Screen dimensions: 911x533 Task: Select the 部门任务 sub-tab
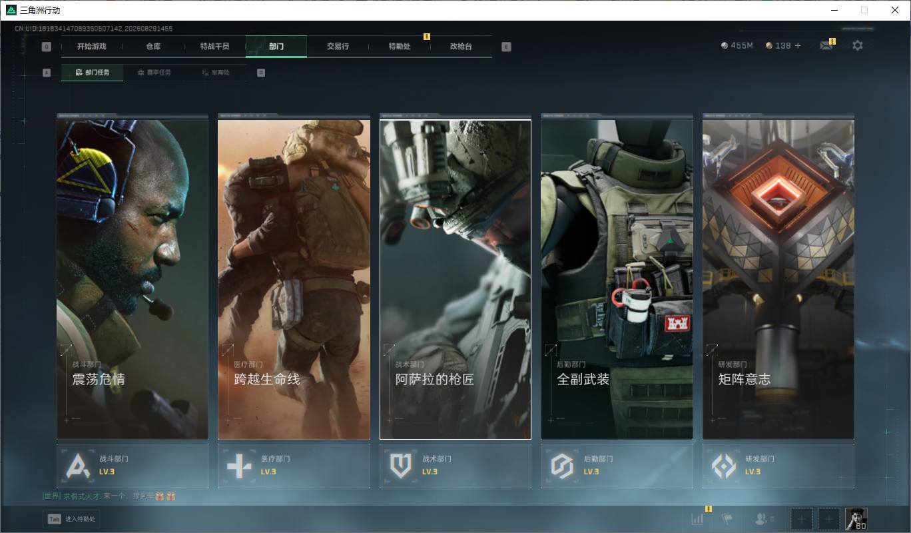click(x=93, y=73)
